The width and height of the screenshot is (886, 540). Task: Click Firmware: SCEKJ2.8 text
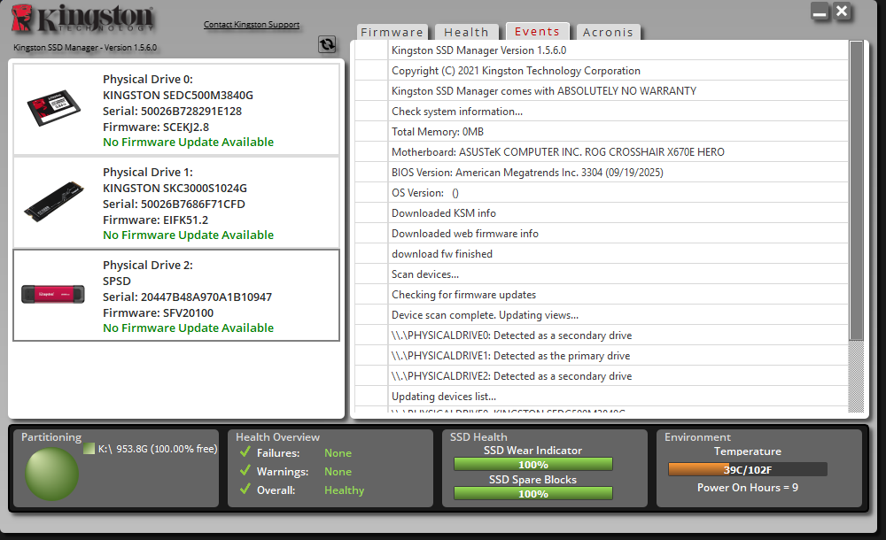(x=156, y=127)
